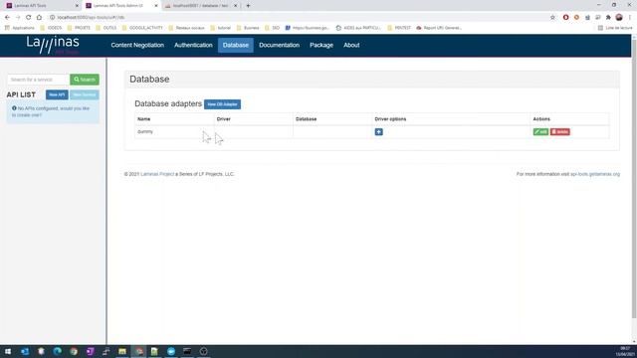The image size is (637, 358).
Task: Open the Business bookmark folder
Action: 248,28
